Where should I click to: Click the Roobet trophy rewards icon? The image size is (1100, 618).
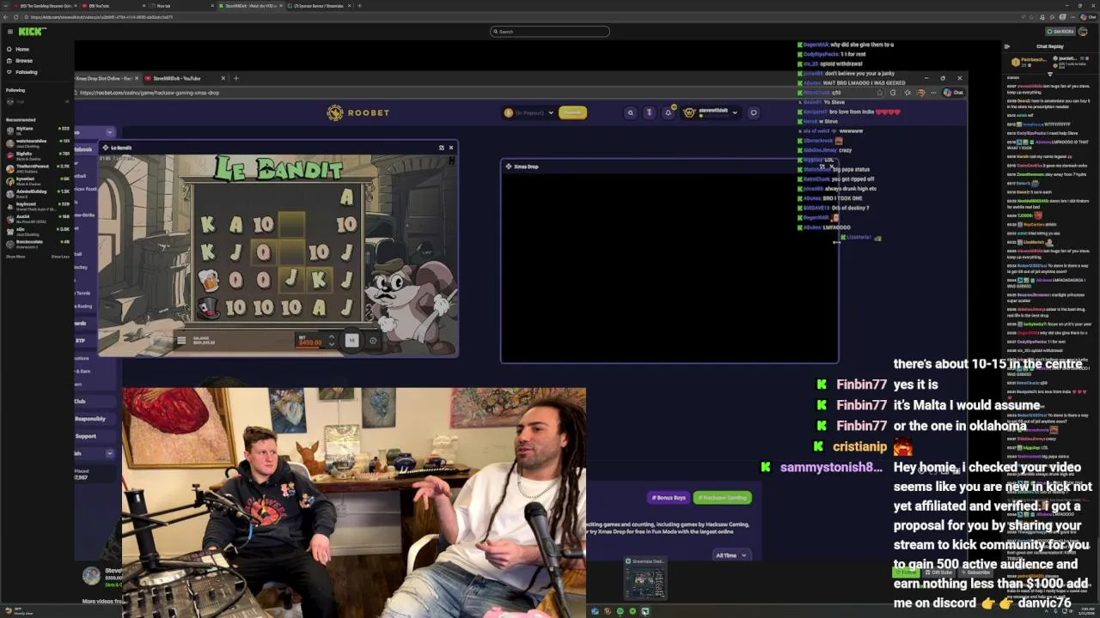pyautogui.click(x=649, y=112)
